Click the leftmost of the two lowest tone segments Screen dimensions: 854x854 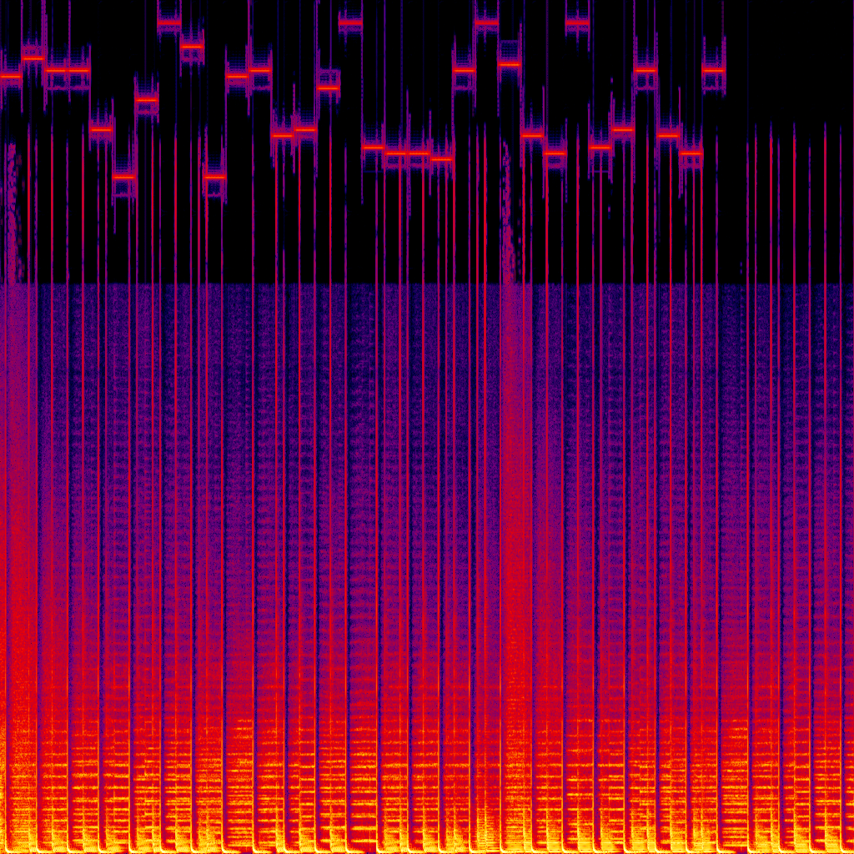[x=123, y=177]
